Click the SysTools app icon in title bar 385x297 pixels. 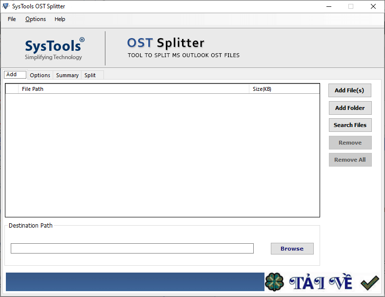6,6
